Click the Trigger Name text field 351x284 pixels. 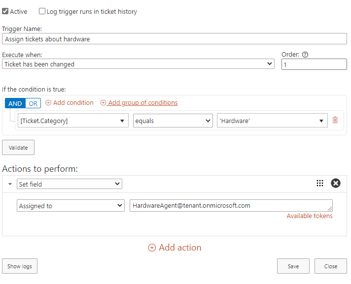tap(175, 39)
